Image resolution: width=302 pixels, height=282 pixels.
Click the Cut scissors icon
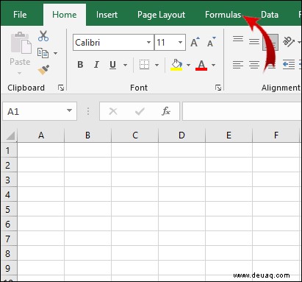point(43,36)
